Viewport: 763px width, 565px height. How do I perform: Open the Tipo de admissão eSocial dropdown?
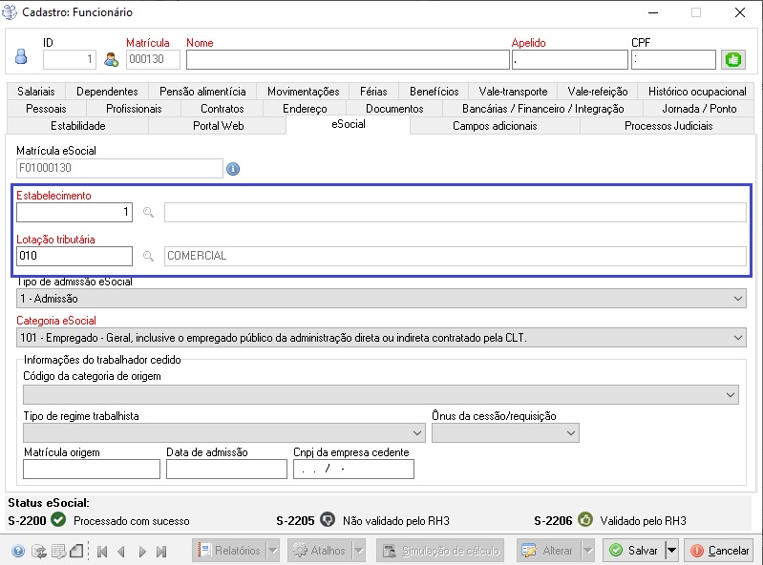point(737,299)
